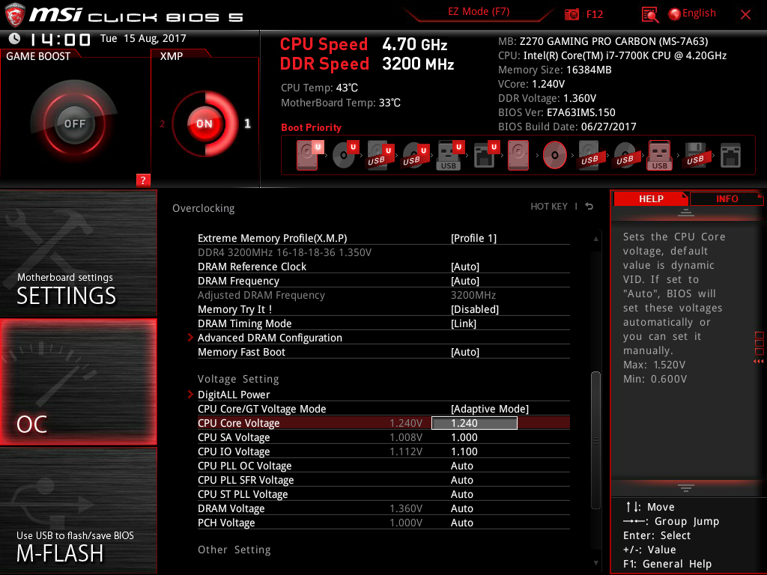
Task: Click the CPU ST PLL Voltage Auto value
Action: tap(461, 494)
